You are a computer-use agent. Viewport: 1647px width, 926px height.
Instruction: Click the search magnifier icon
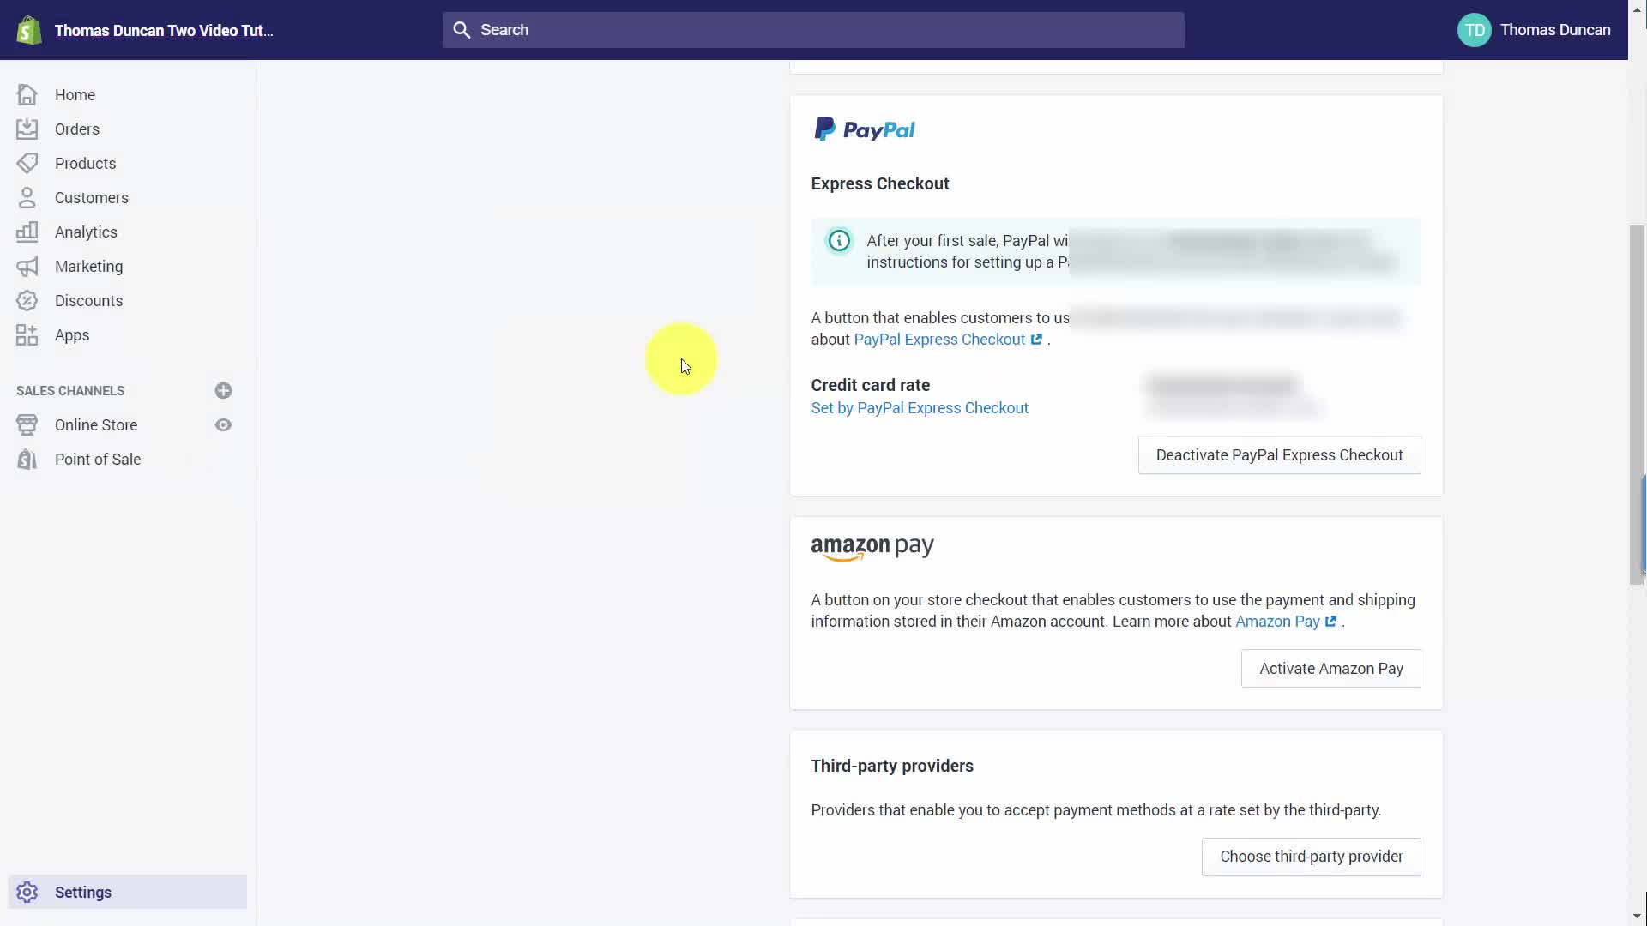click(462, 30)
